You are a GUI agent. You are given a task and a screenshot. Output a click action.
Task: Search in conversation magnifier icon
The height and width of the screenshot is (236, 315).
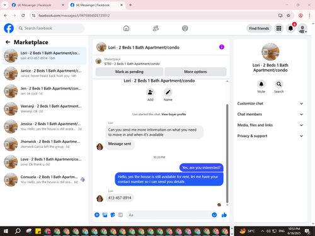279,84
